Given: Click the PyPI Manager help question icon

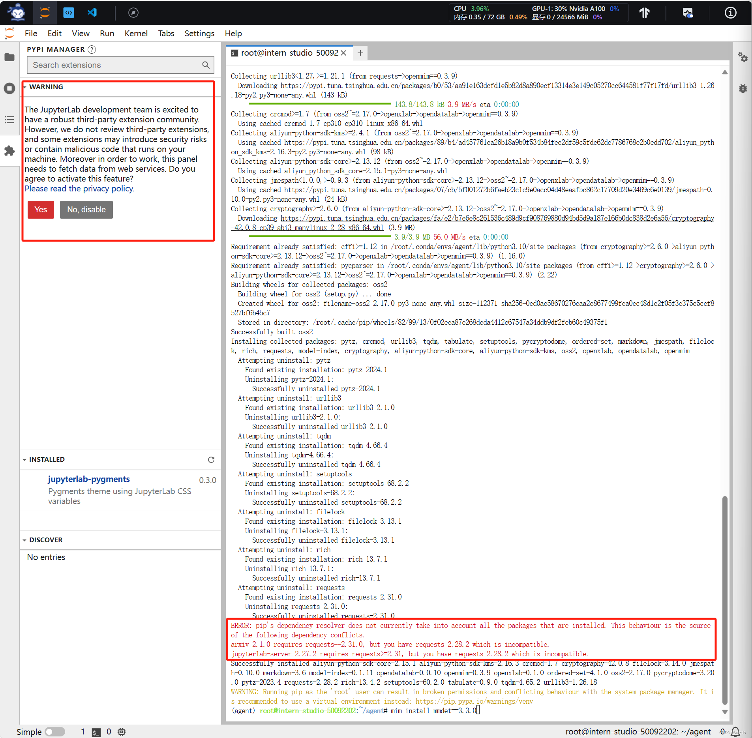Looking at the screenshot, I should [x=92, y=49].
